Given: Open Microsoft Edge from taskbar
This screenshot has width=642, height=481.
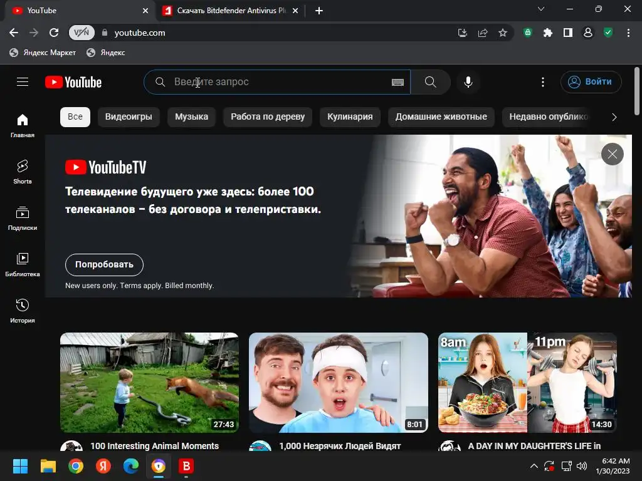Looking at the screenshot, I should (131, 466).
